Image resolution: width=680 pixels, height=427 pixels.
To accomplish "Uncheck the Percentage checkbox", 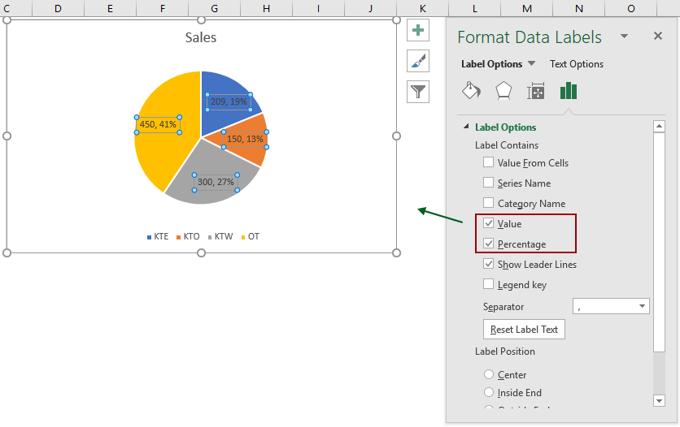I will pyautogui.click(x=489, y=244).
